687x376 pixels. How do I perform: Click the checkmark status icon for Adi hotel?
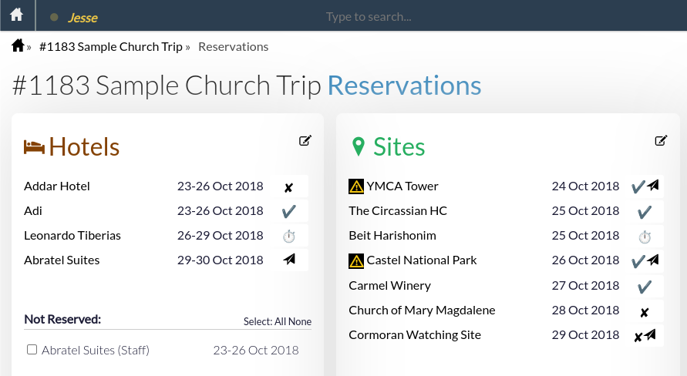point(289,211)
